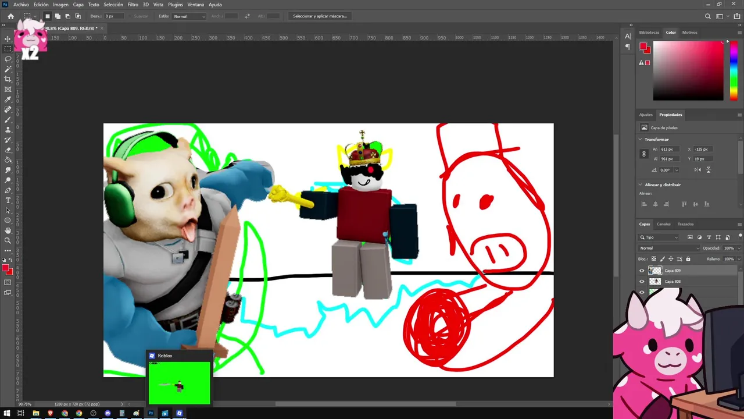This screenshot has width=744, height=419.
Task: Collapse the Alinear y distribuir section
Action: [641, 185]
